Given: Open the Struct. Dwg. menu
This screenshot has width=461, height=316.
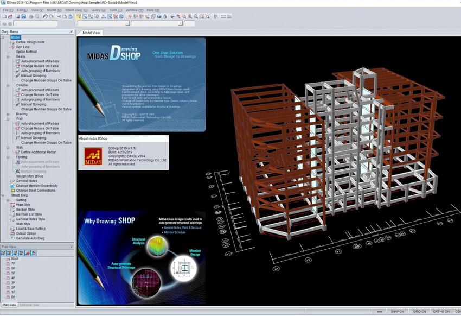Looking at the screenshot, I should [x=76, y=10].
